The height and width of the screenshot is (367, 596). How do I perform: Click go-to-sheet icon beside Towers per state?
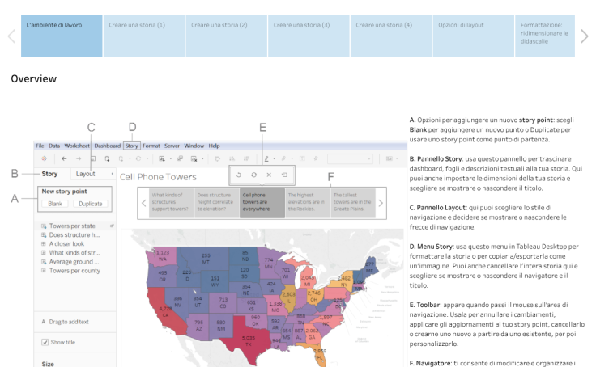point(112,226)
